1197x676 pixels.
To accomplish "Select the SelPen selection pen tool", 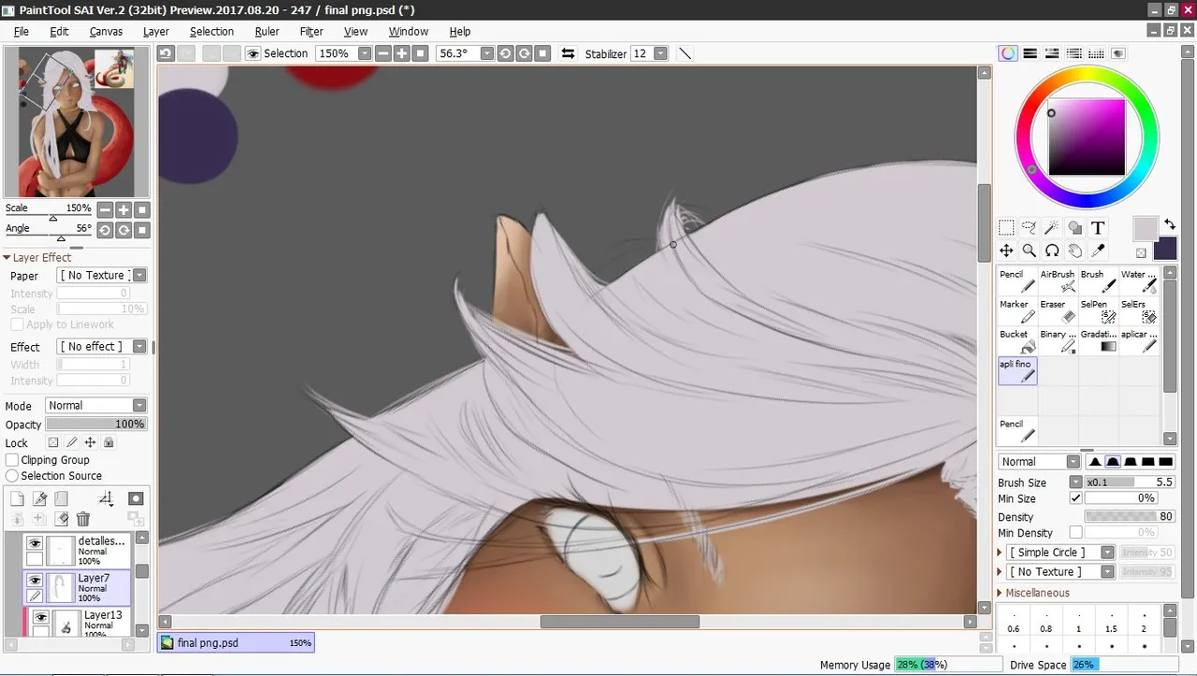I will pos(1098,310).
